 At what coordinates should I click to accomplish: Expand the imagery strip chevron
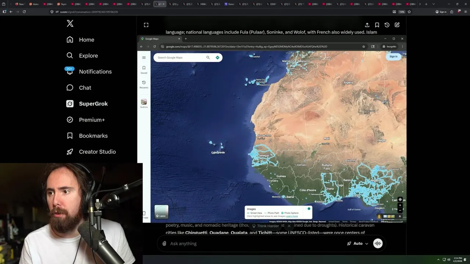tap(400, 216)
